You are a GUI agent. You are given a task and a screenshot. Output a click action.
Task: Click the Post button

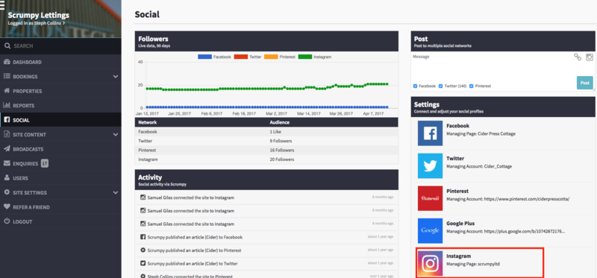(585, 83)
